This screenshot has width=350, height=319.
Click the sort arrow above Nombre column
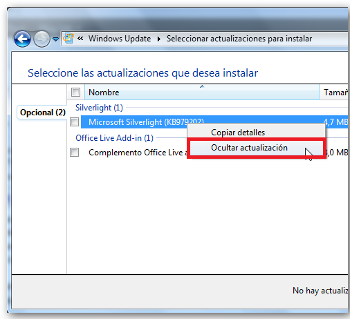(202, 86)
